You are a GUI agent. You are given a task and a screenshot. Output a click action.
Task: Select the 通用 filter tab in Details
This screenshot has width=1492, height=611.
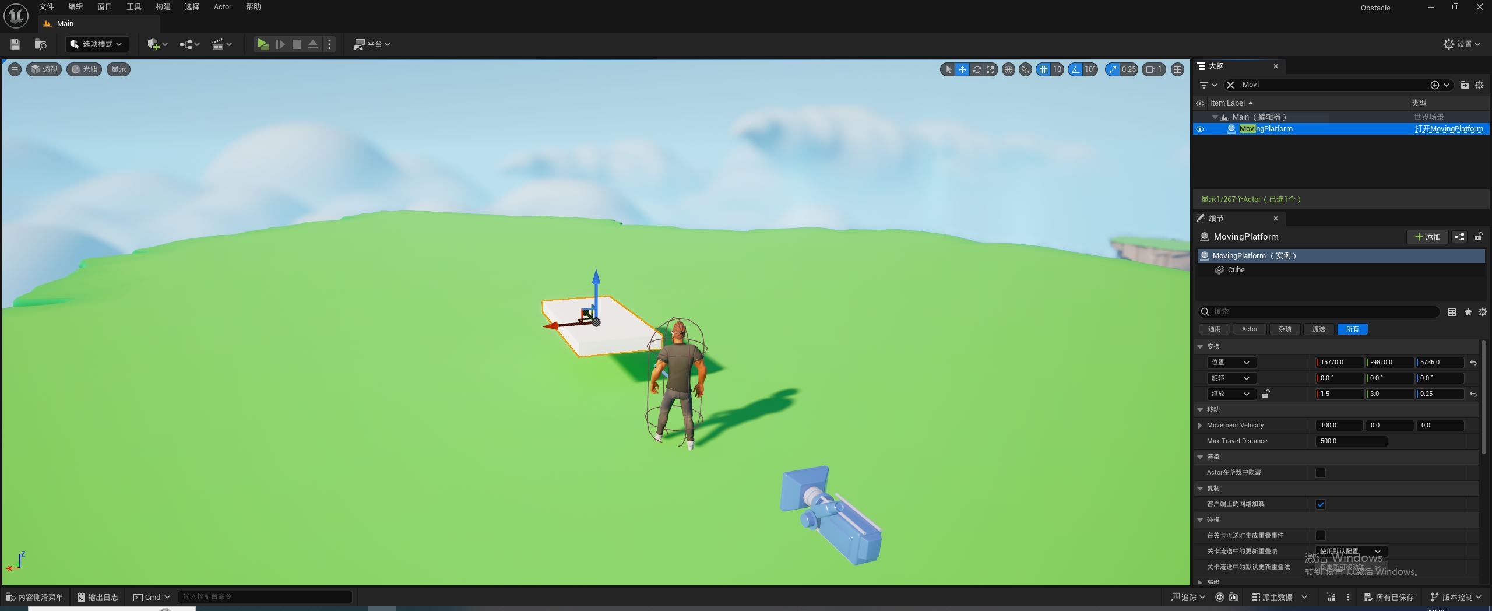point(1215,329)
